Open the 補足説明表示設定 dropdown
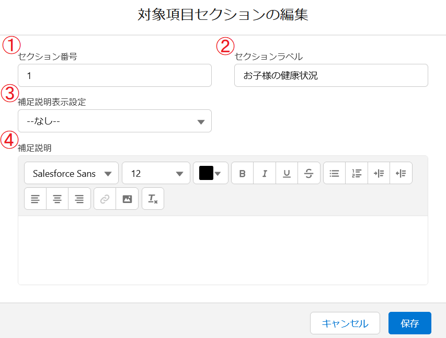The width and height of the screenshot is (446, 338). click(115, 121)
